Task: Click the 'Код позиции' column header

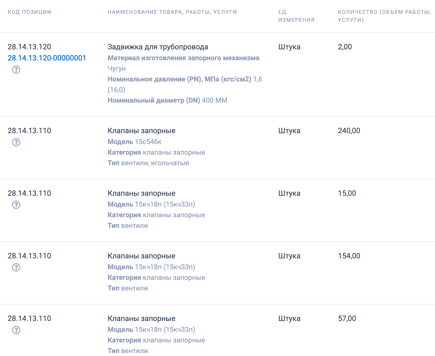Action: (29, 12)
